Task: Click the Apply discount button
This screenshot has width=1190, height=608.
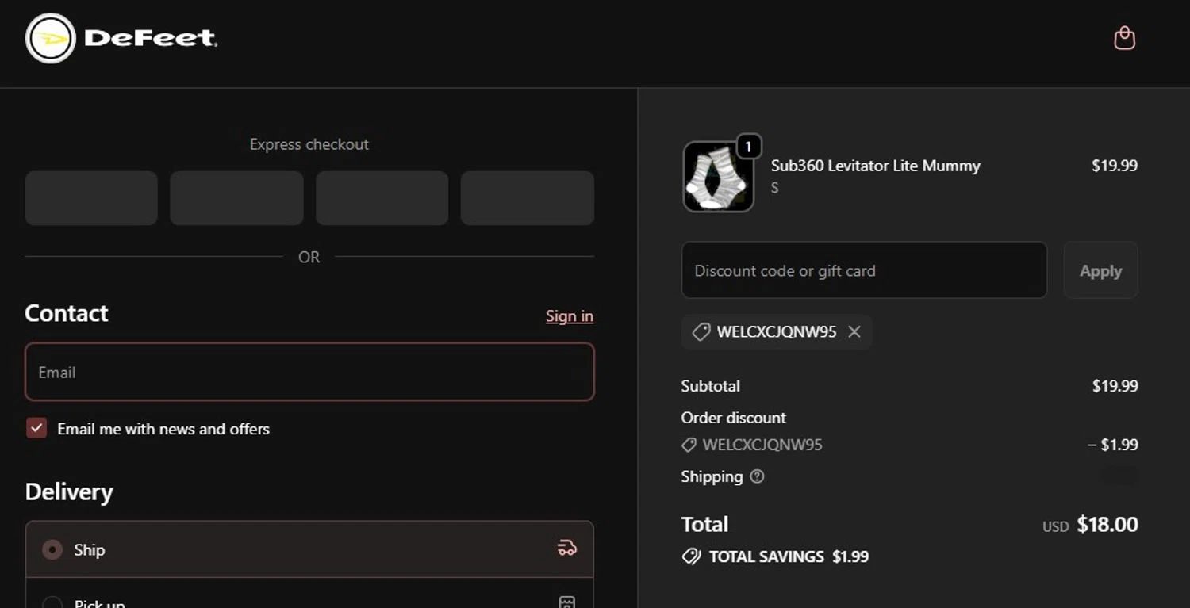Action: [1100, 270]
